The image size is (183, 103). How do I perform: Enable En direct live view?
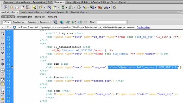44,22
